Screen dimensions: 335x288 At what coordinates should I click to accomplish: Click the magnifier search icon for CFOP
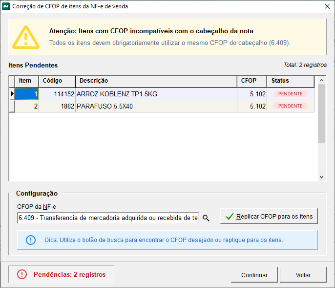pos(206,218)
